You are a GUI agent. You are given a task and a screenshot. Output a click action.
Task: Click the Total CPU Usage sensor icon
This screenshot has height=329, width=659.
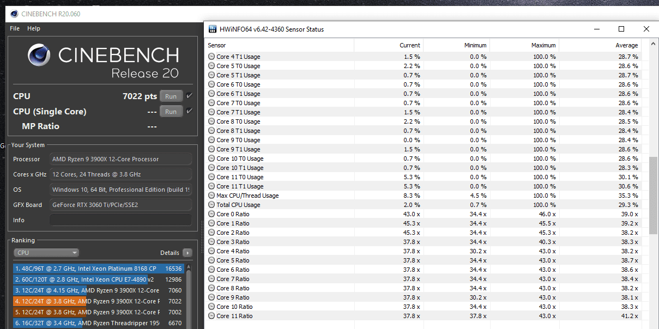click(x=211, y=205)
